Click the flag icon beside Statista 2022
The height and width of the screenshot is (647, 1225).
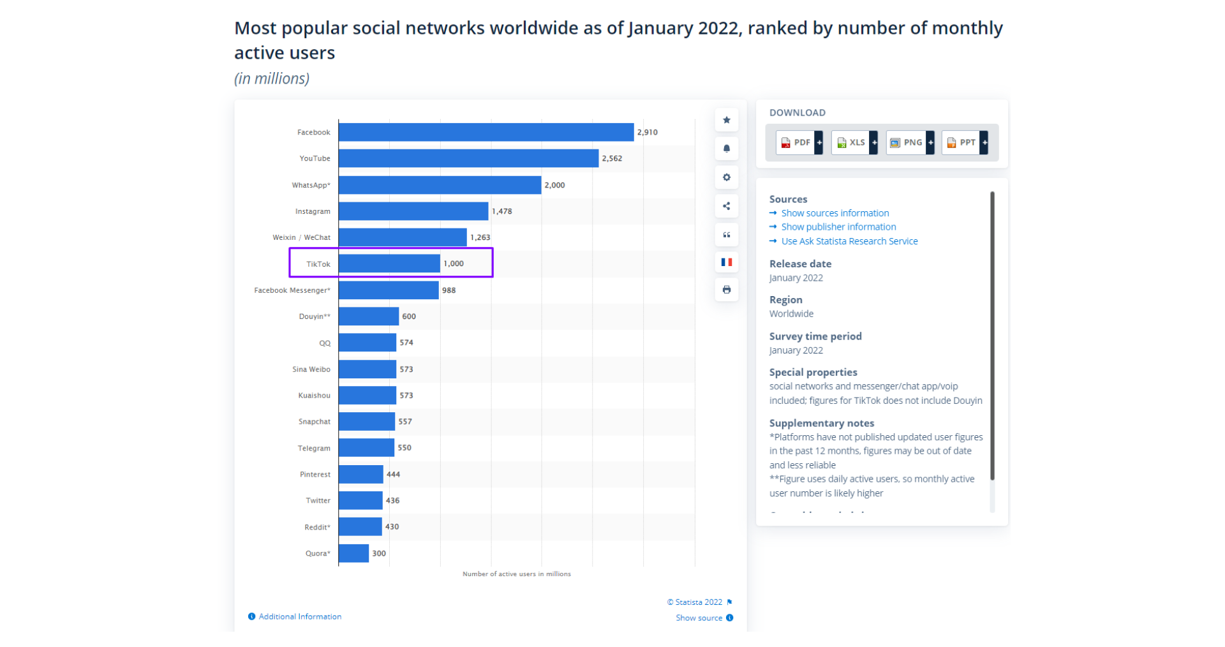729,602
